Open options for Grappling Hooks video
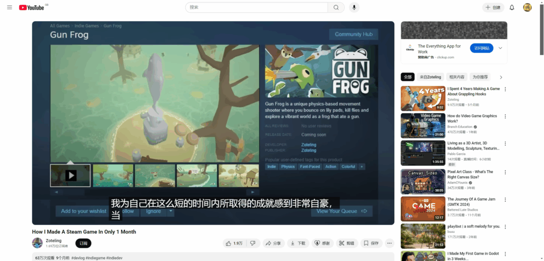The height and width of the screenshot is (261, 544). point(505,89)
